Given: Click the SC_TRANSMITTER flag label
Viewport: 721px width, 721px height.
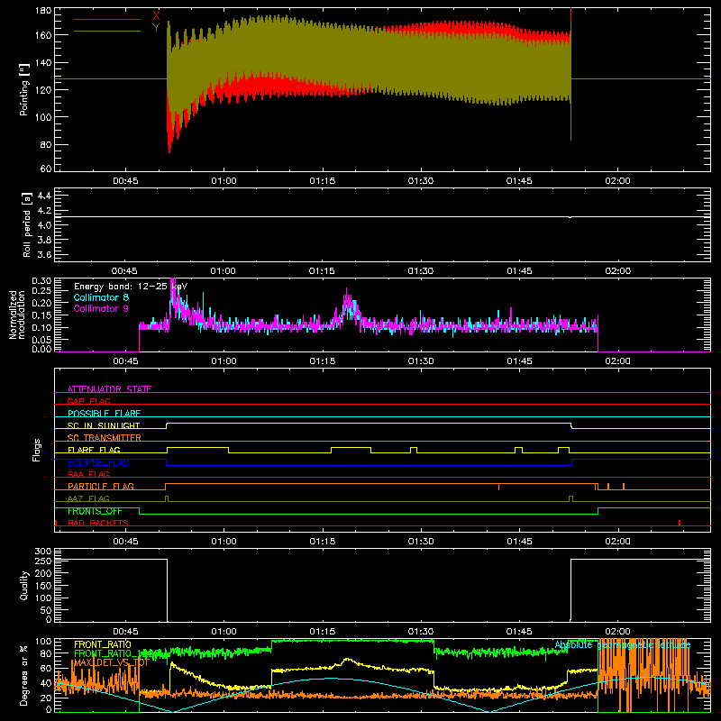Looking at the screenshot, I should (x=104, y=437).
